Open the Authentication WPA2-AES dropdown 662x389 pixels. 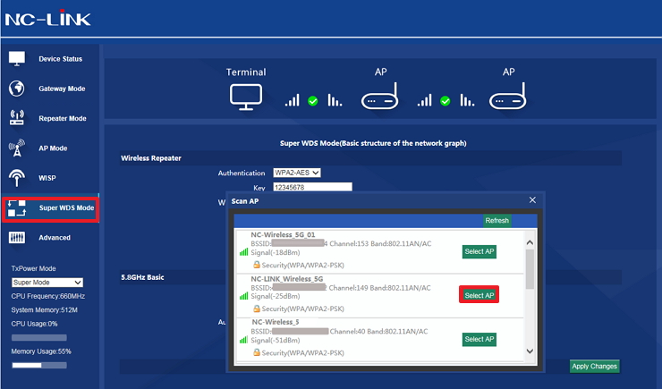point(297,173)
